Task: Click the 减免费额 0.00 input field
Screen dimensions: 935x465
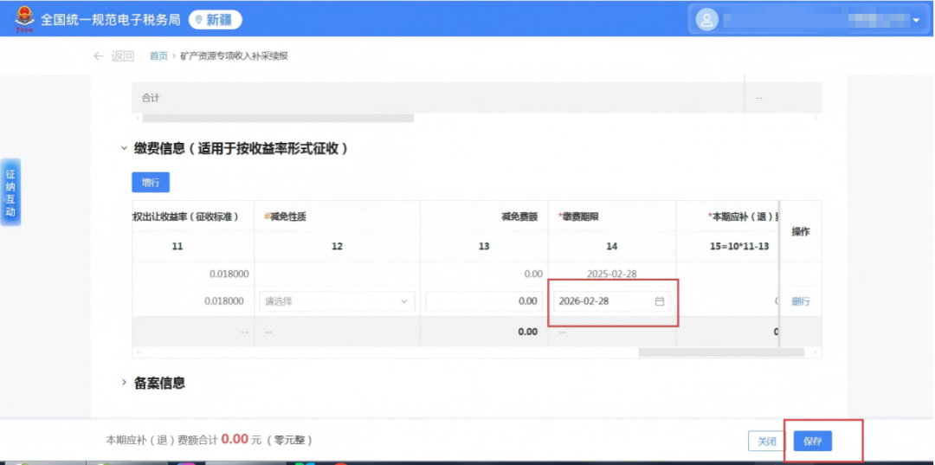Action: point(484,301)
